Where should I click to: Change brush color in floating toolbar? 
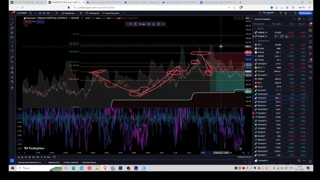pos(135,24)
